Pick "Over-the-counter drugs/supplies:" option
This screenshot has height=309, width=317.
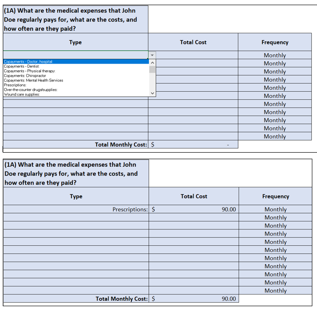tap(76, 89)
